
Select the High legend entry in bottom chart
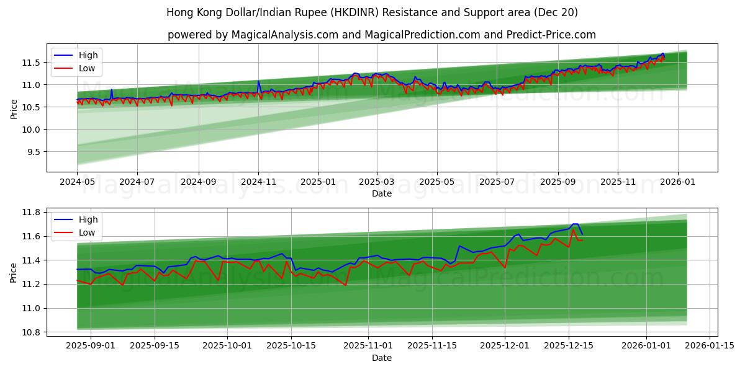pyautogui.click(x=89, y=219)
